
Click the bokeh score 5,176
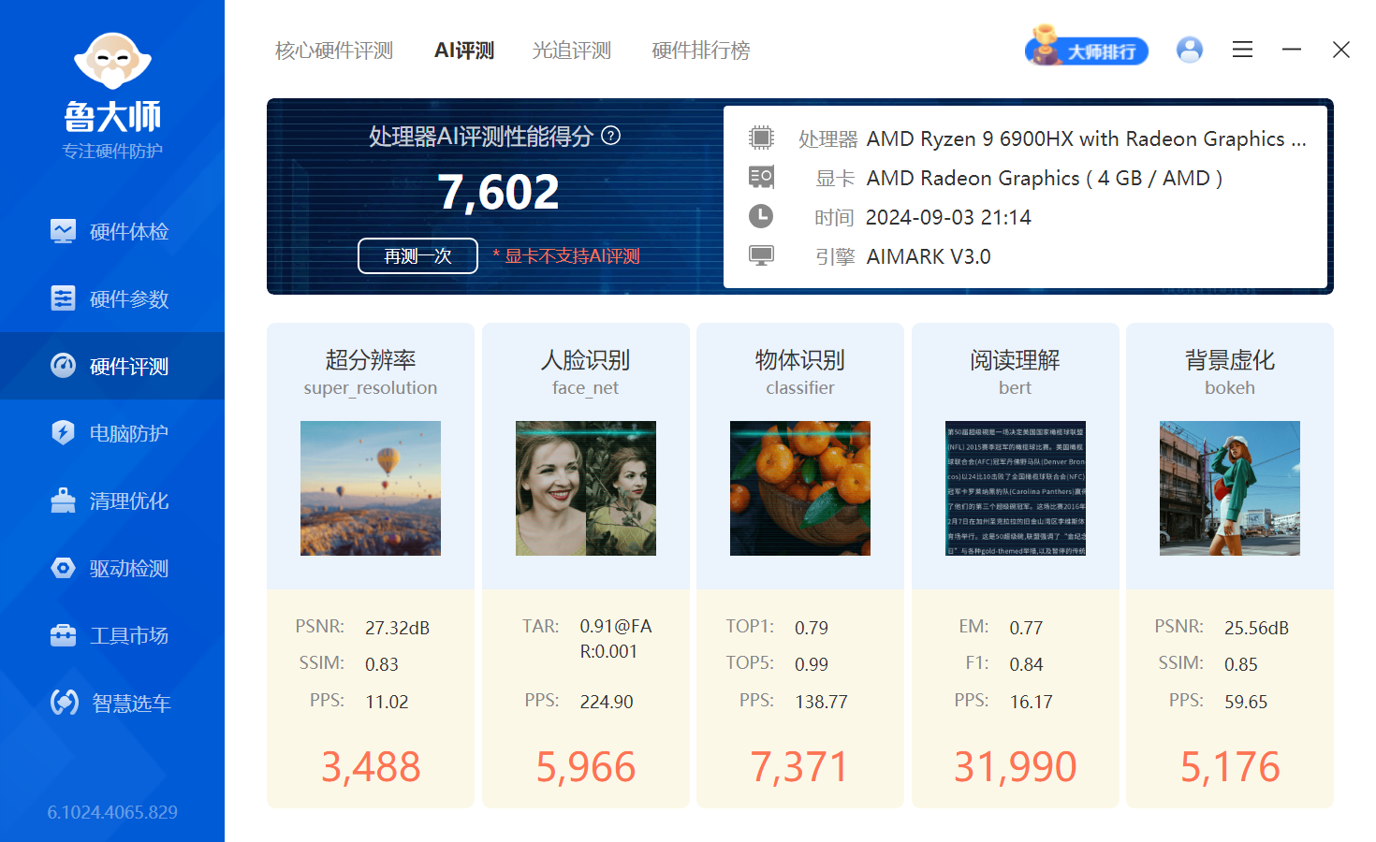[x=1230, y=767]
